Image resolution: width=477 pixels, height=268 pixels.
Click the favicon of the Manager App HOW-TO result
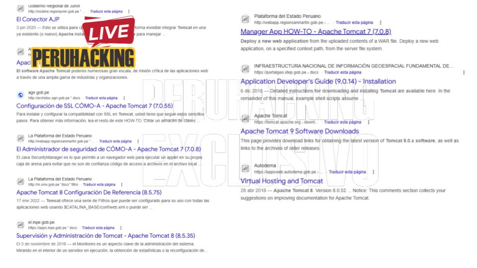click(x=245, y=19)
